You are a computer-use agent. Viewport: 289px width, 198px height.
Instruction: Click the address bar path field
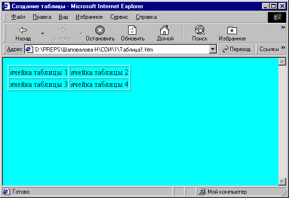pyautogui.click(x=122, y=50)
